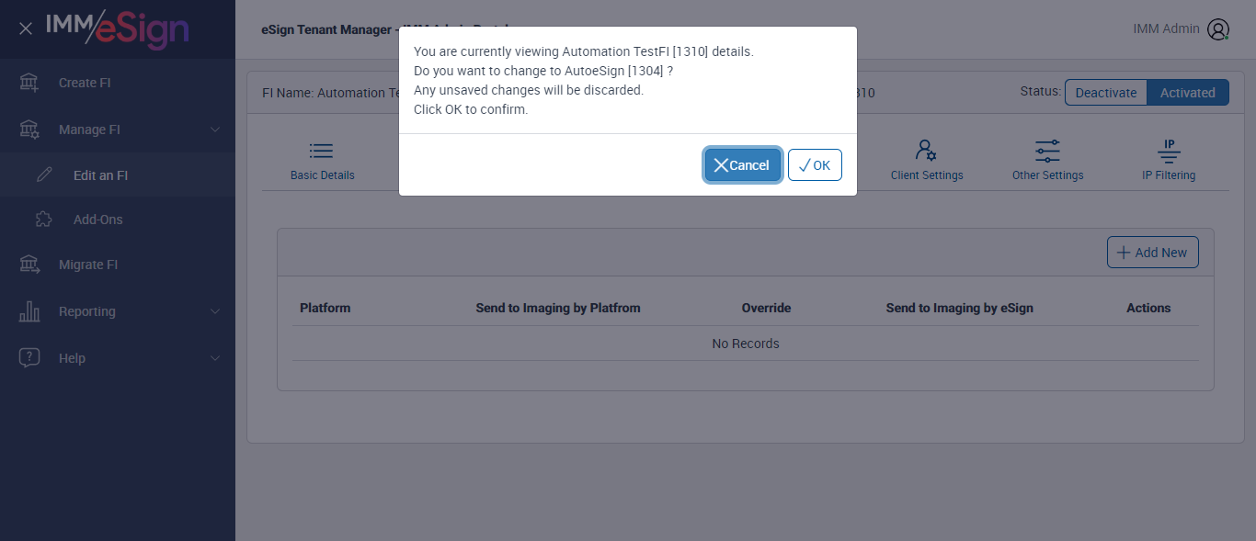1256x541 pixels.
Task: Click the Platform column header
Action: tap(325, 308)
